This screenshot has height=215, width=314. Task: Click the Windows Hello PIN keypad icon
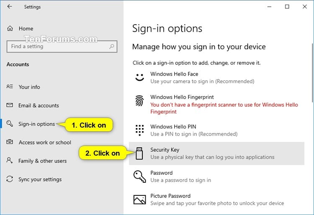coord(139,130)
